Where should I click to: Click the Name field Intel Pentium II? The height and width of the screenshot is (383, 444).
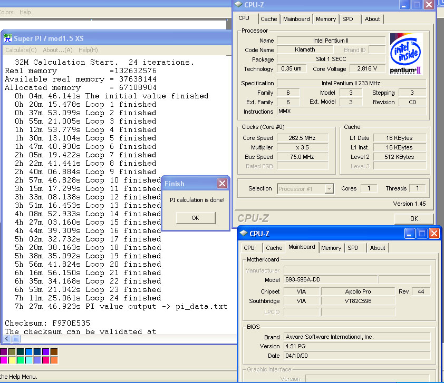click(x=331, y=41)
